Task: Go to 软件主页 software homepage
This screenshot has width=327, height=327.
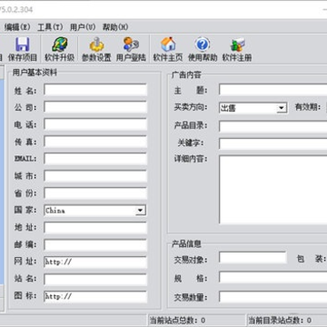Action: click(168, 49)
